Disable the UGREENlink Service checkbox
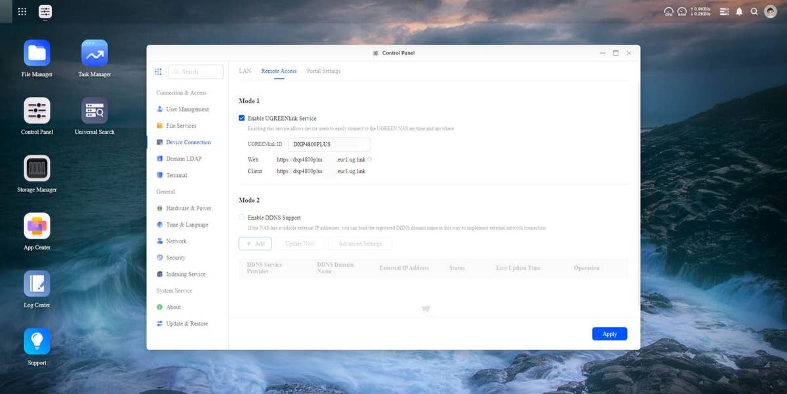This screenshot has height=394, width=787. tap(242, 119)
